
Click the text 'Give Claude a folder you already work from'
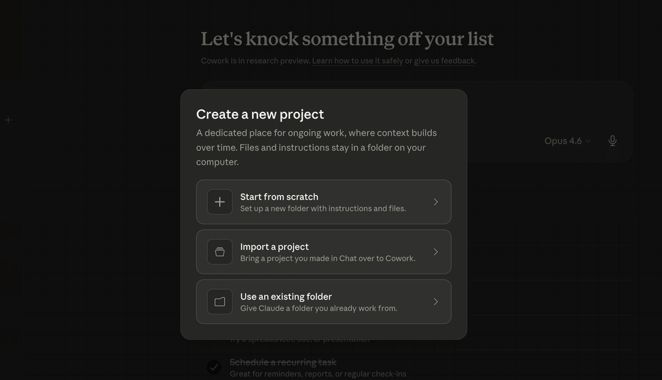(x=318, y=308)
